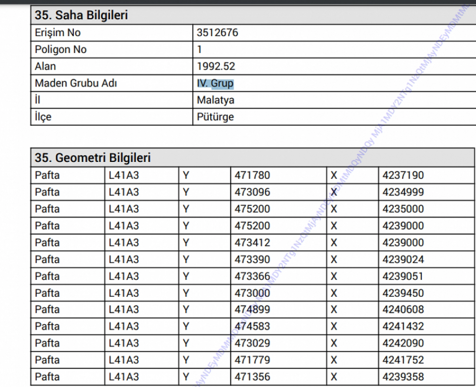Click the Alan value 1992.52
476x387 pixels.
coord(216,67)
